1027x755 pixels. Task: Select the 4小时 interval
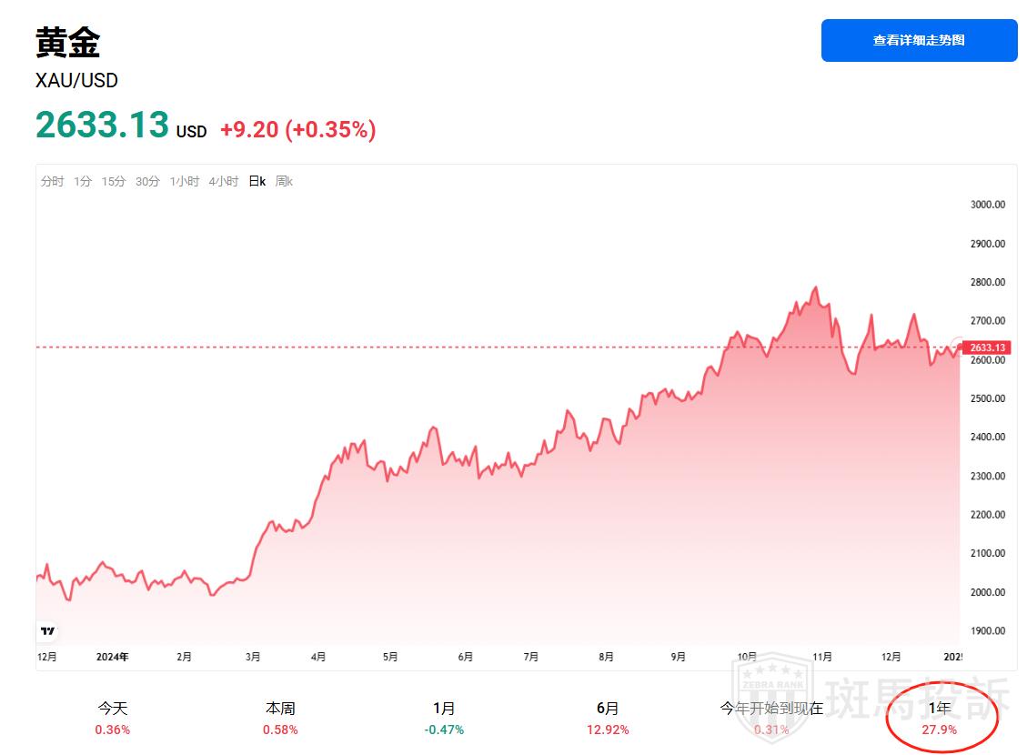(223, 181)
